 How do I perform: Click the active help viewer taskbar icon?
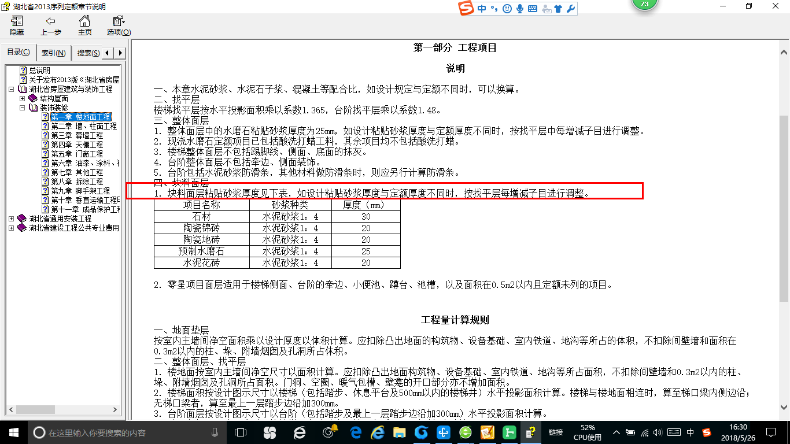point(530,432)
